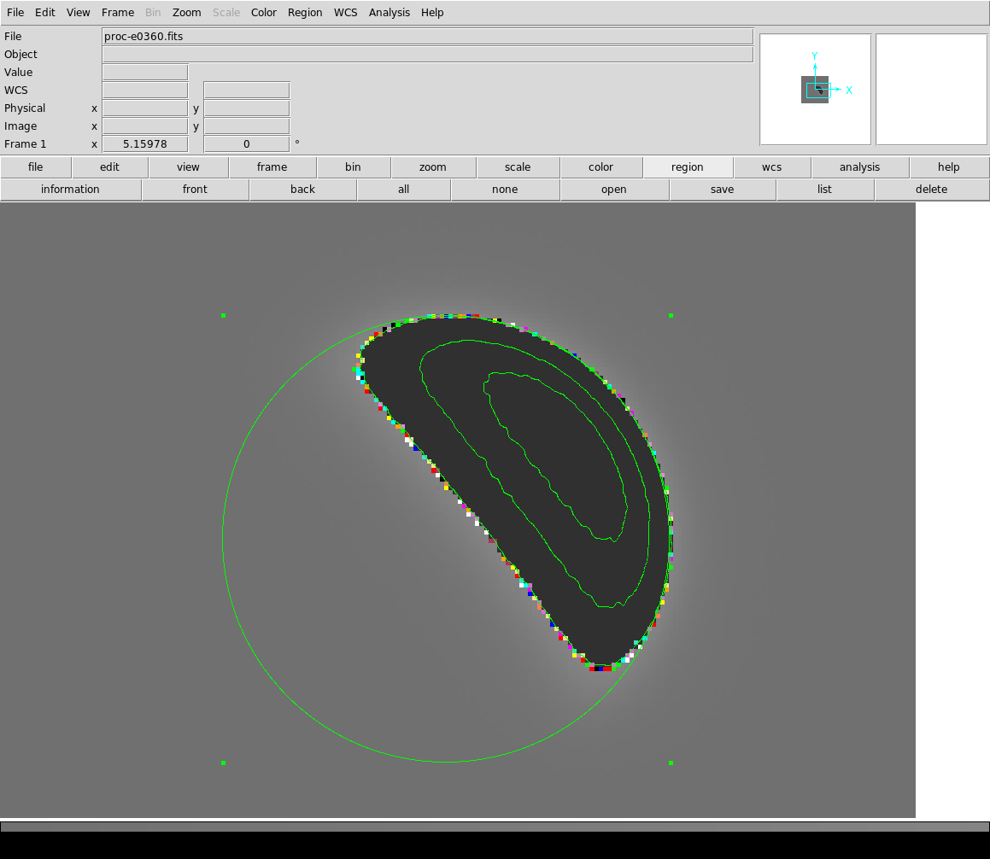The image size is (990, 859).
Task: Open the File menu
Action: coord(15,13)
